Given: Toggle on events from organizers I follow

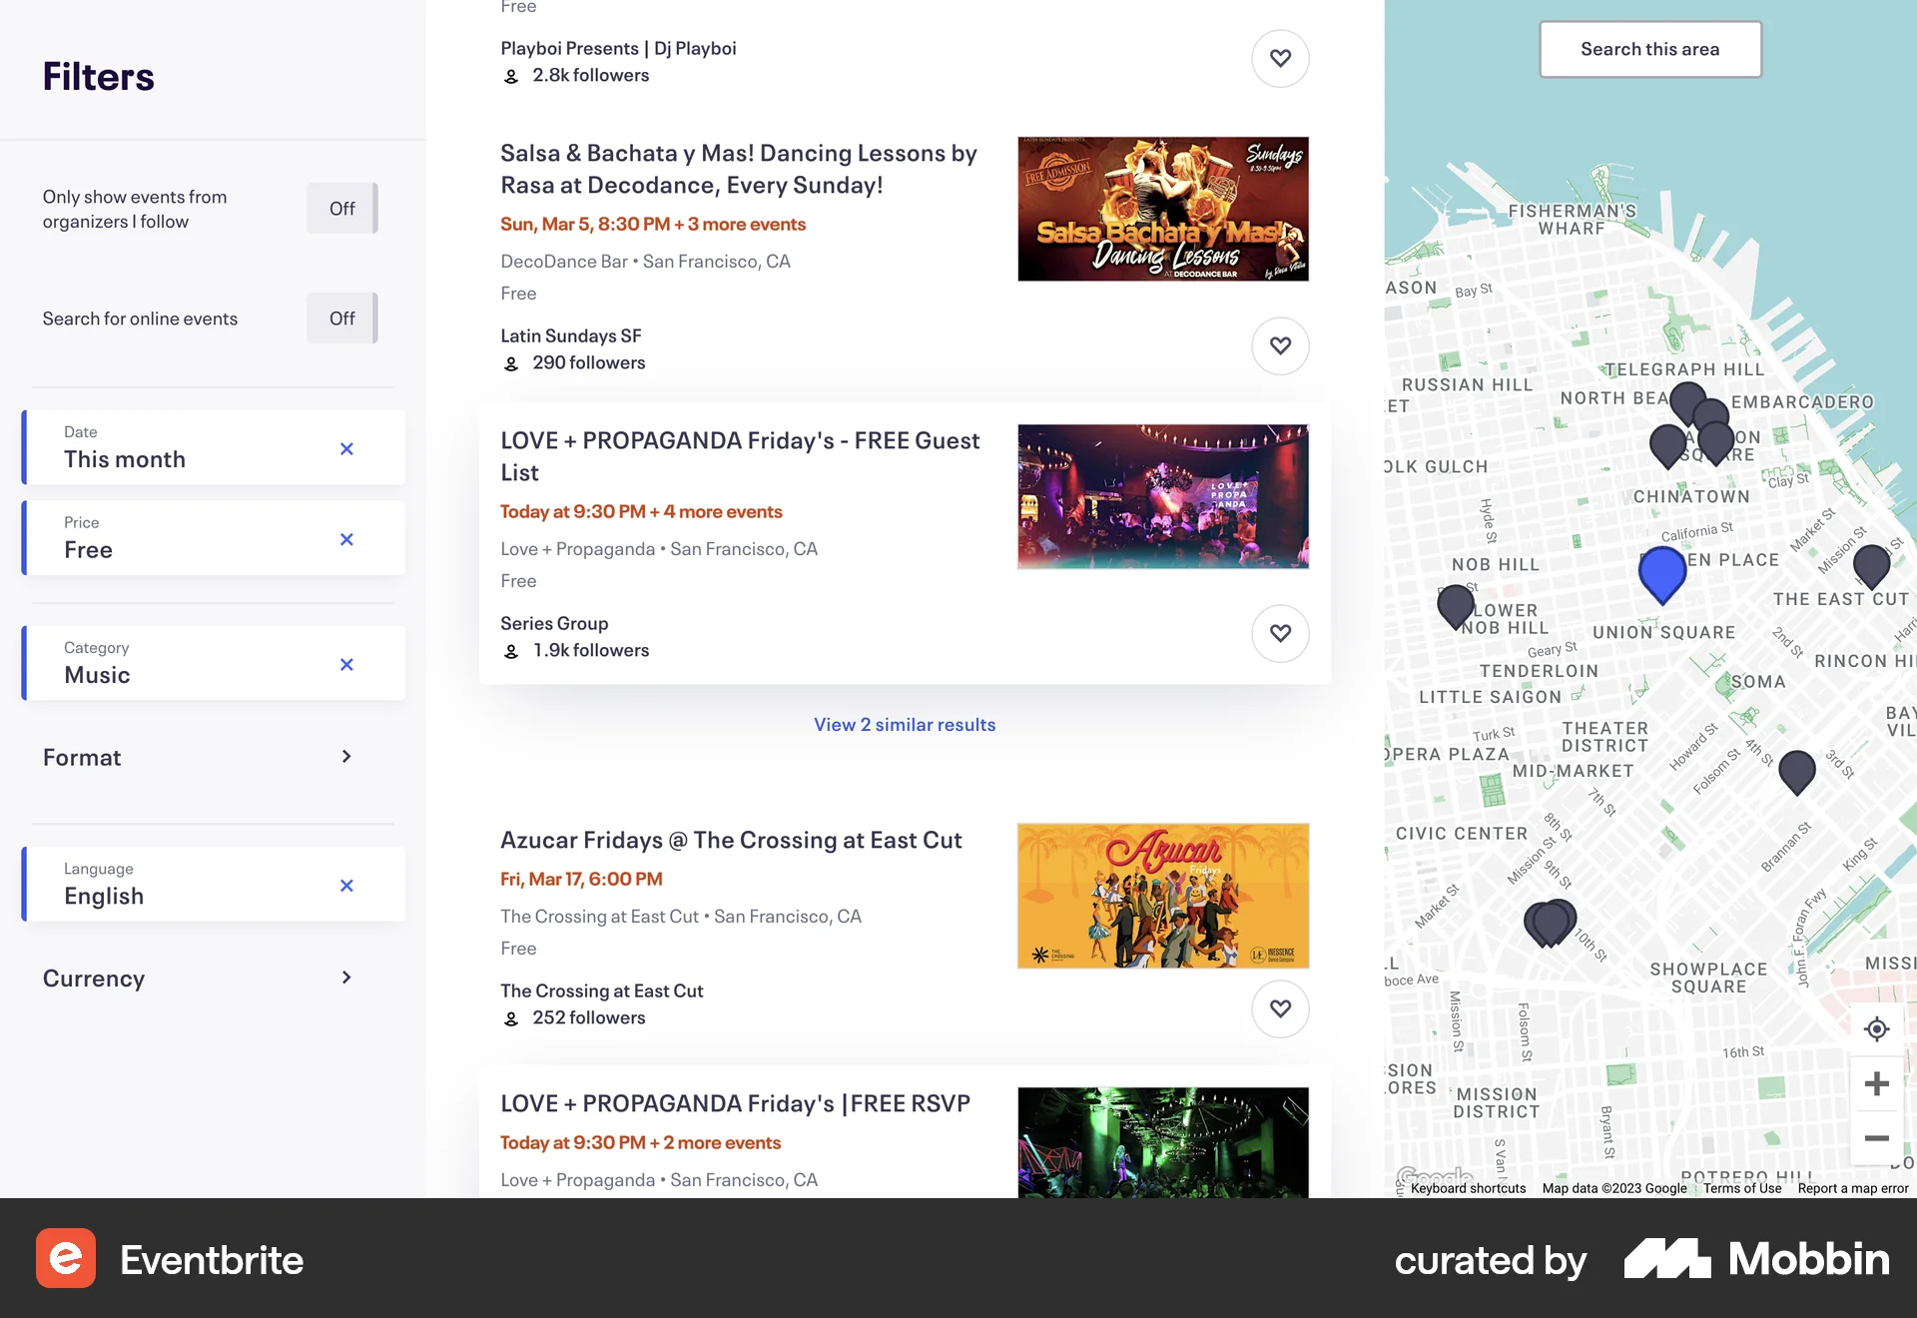Looking at the screenshot, I should [341, 208].
